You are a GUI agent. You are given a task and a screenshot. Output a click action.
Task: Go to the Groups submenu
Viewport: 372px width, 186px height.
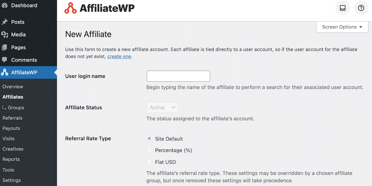pos(13,107)
